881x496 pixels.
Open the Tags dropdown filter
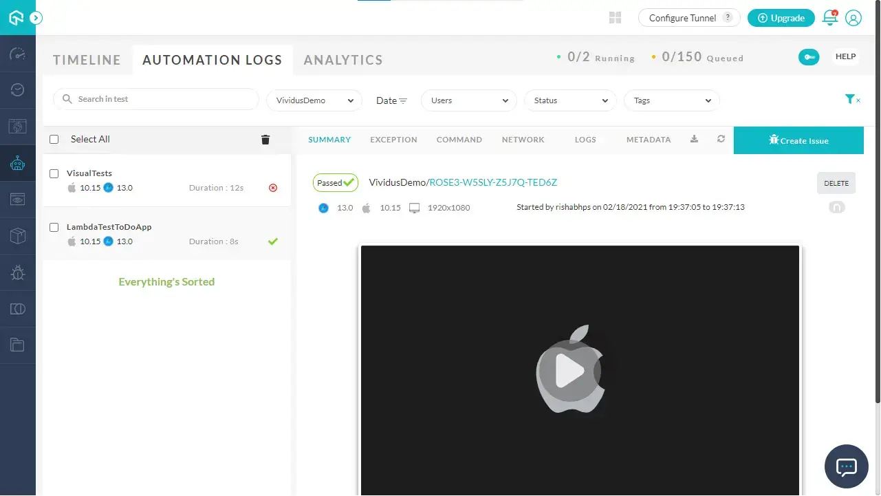click(x=671, y=100)
